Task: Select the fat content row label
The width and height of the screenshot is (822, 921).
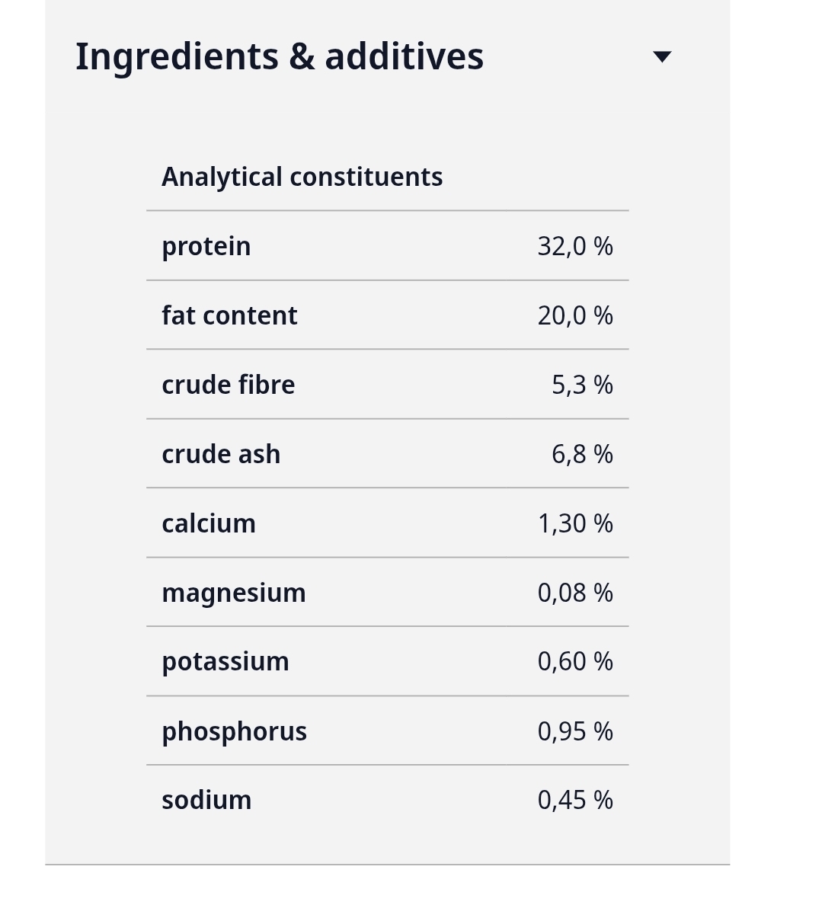Action: pos(229,315)
